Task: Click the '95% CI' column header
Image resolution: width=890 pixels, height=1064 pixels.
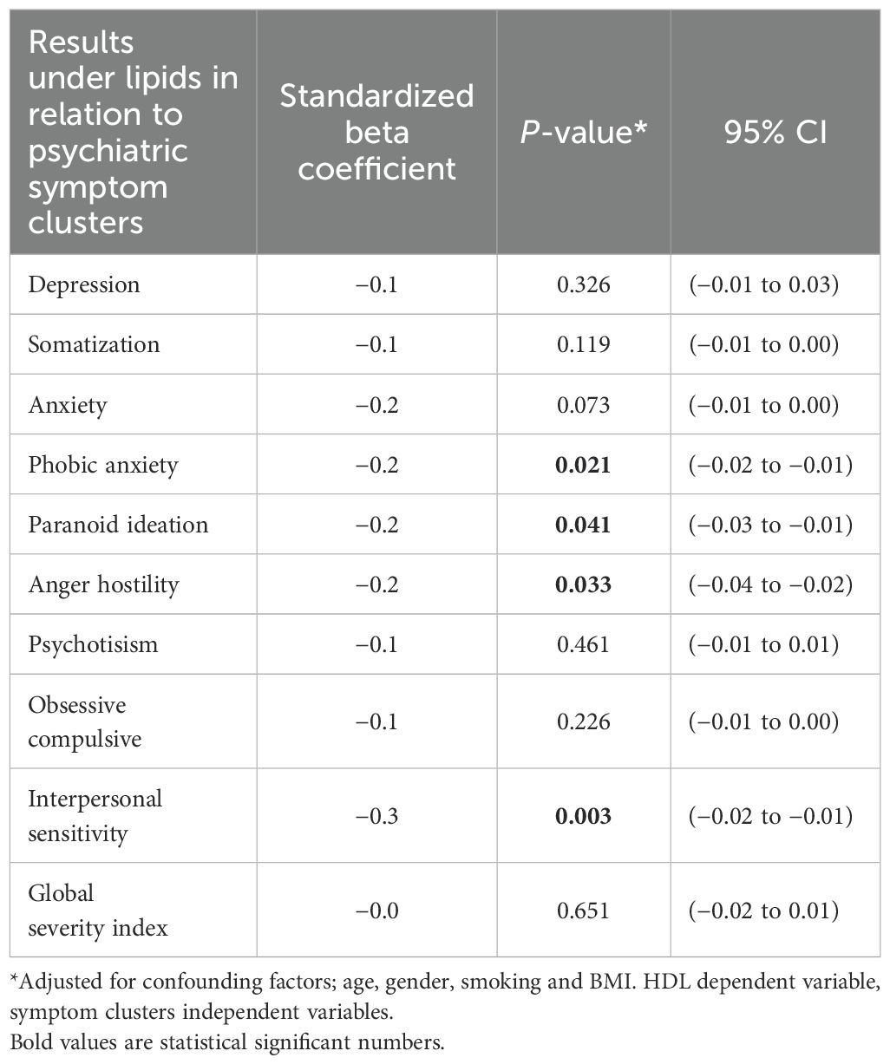Action: coord(775,132)
